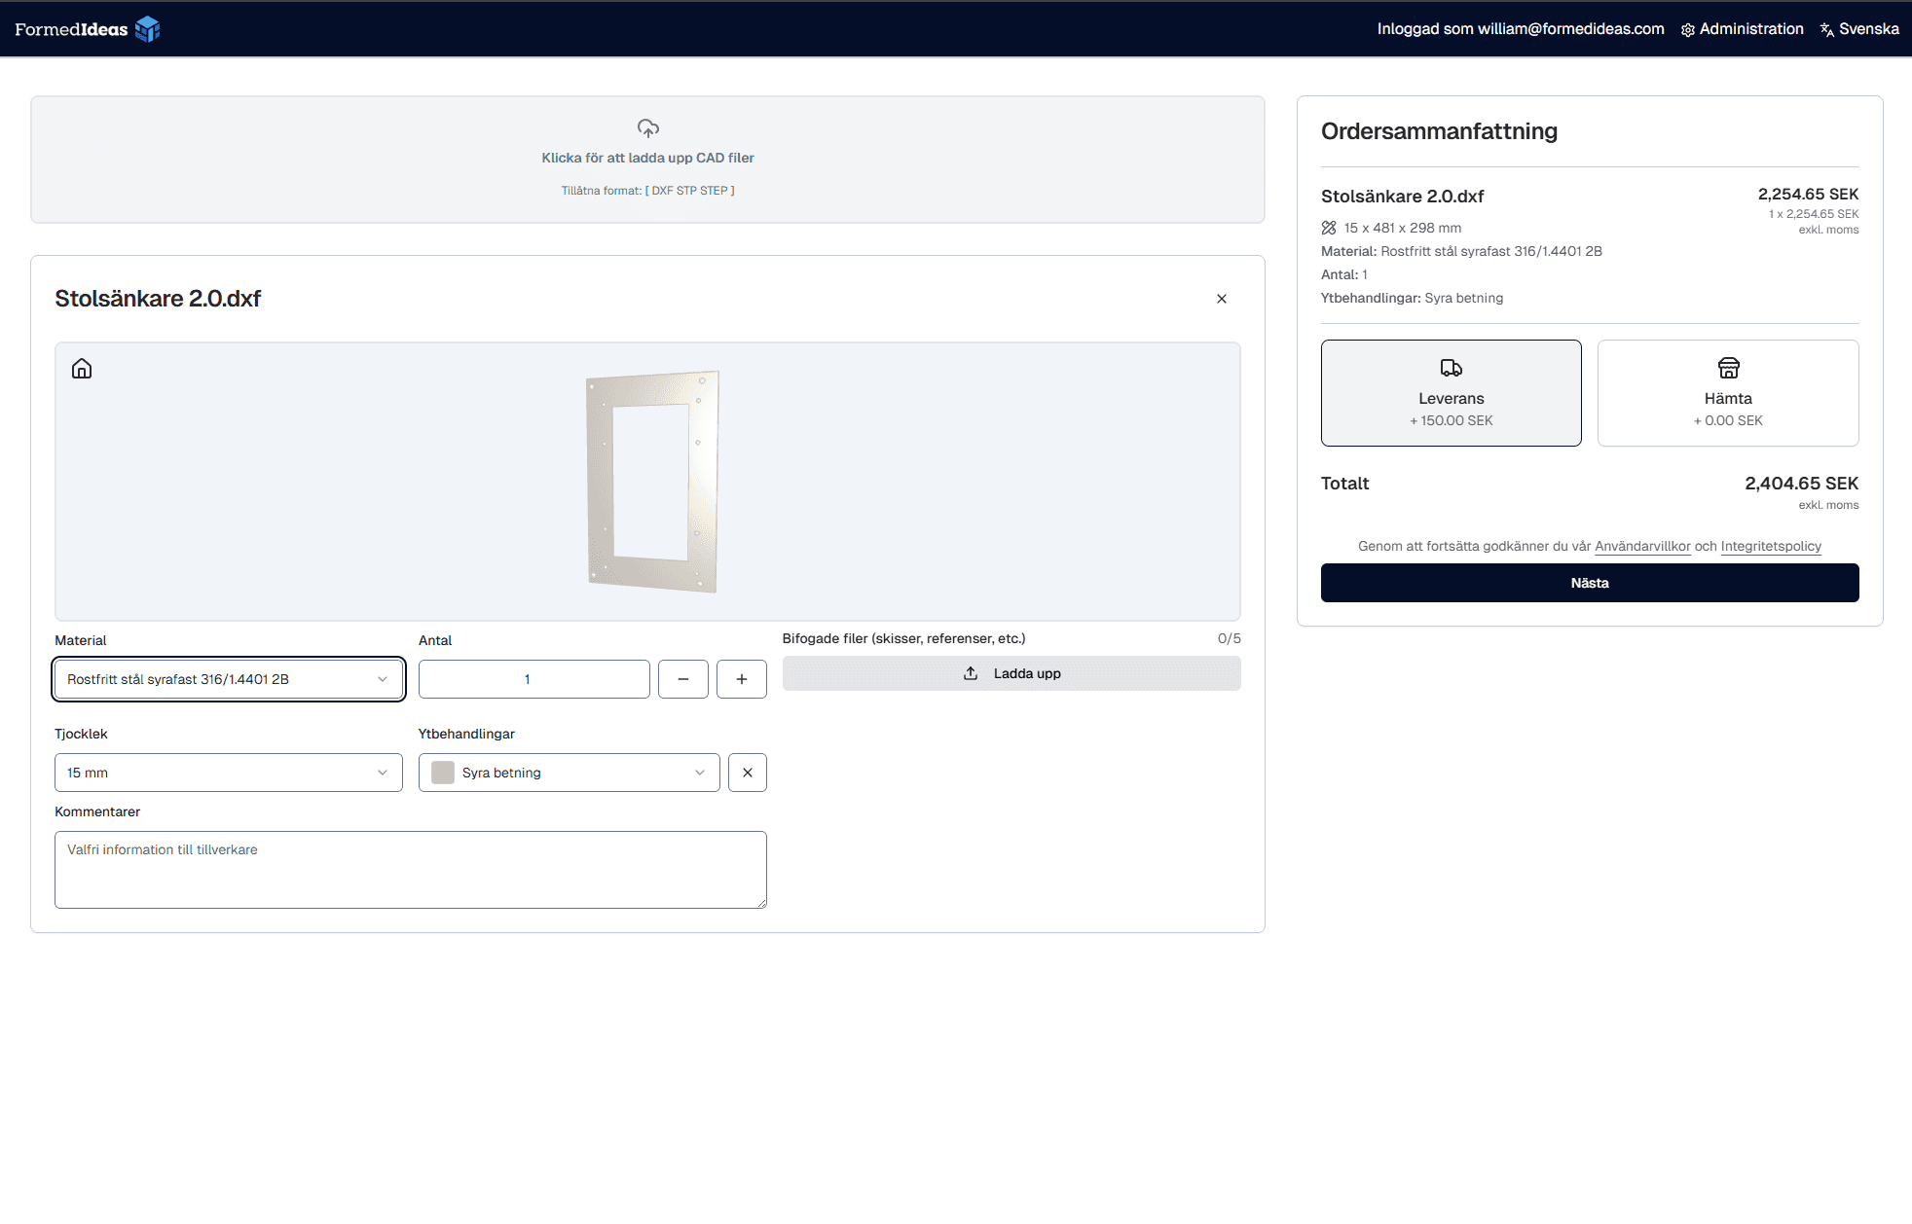The image size is (1912, 1224).
Task: Open the Tjocklek 15 mm dropdown
Action: [x=228, y=773]
